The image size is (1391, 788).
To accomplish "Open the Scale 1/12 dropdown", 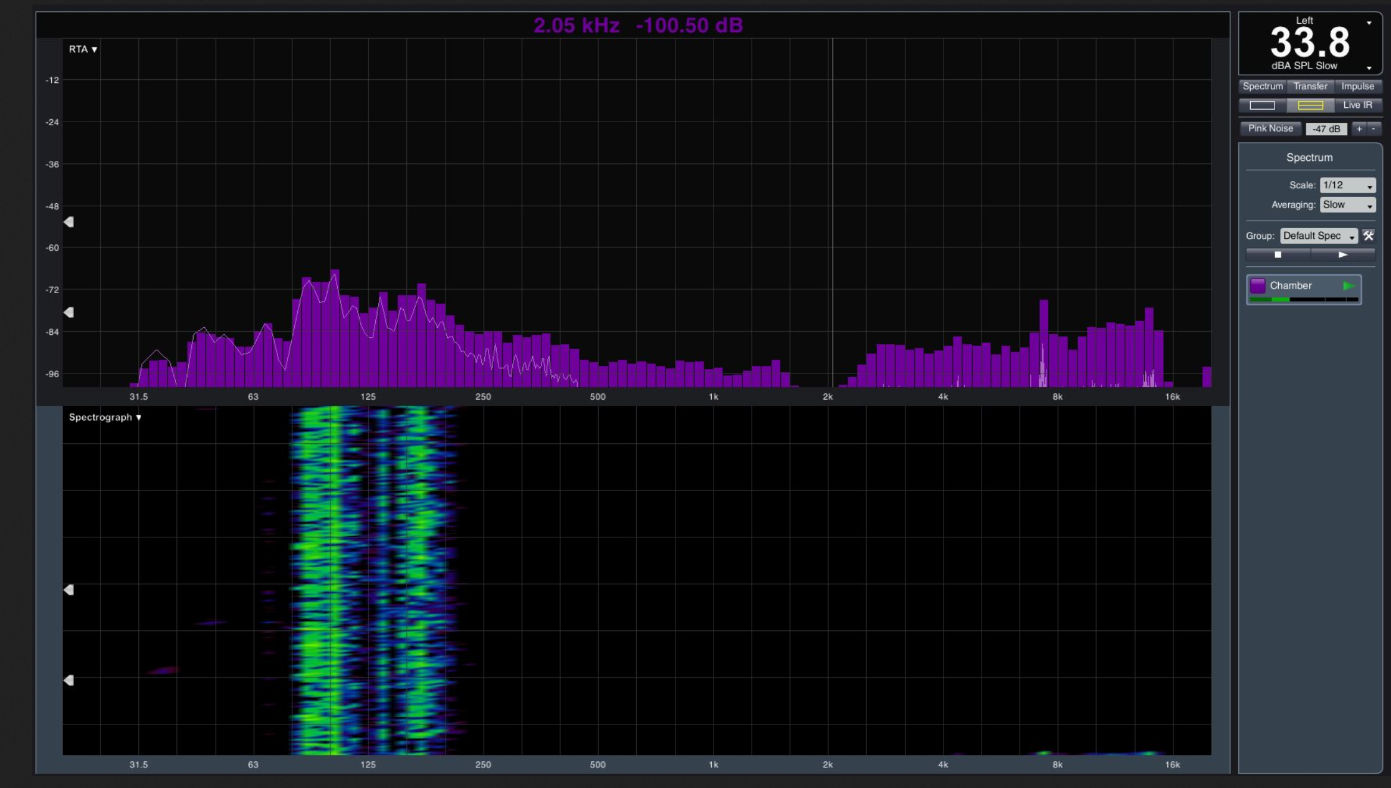I will 1347,185.
